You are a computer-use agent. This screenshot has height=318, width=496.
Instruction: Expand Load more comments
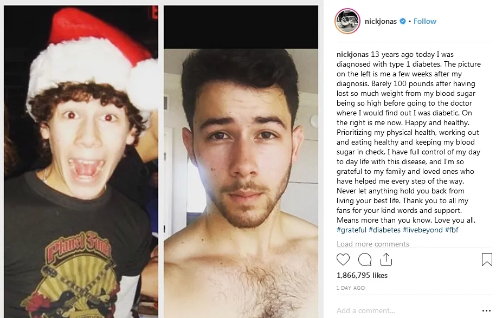coord(372,244)
